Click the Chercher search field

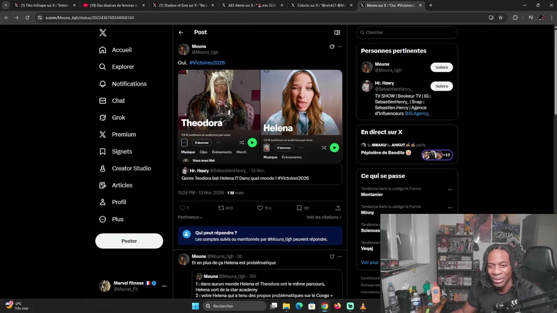tap(407, 33)
